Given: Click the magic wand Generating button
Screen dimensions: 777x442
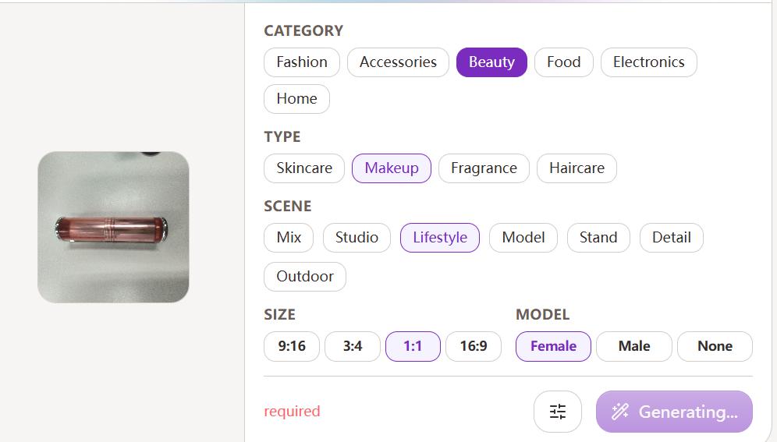Looking at the screenshot, I should coord(674,412).
